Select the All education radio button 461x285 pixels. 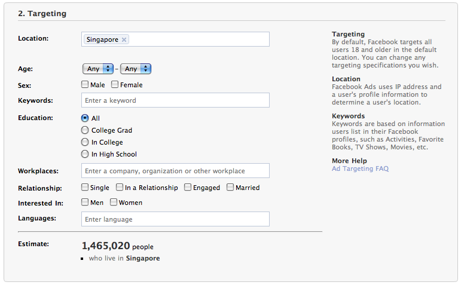(x=85, y=118)
